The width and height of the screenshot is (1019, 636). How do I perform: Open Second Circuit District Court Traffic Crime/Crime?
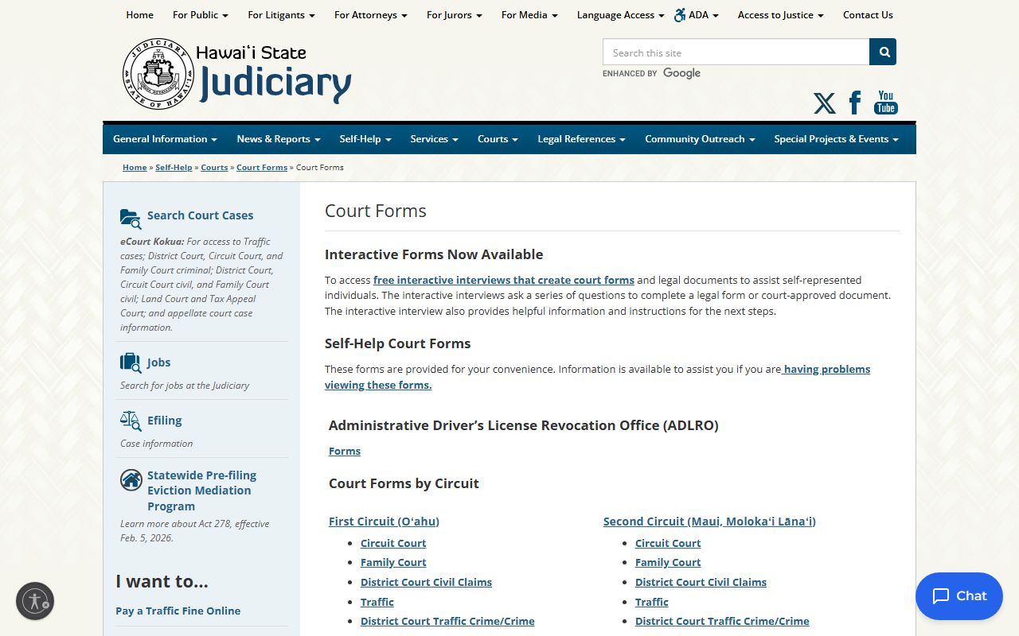722,621
